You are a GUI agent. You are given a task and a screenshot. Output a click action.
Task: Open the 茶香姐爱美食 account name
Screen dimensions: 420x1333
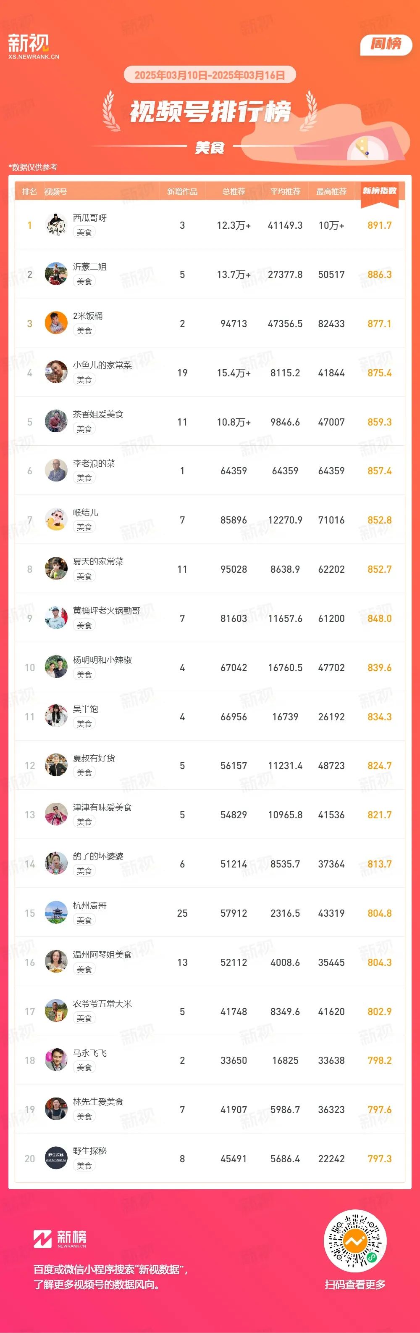coord(98,414)
